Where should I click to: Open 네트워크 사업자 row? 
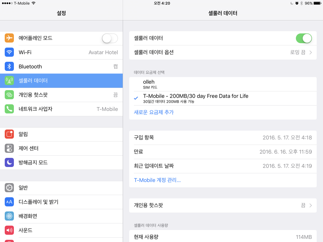click(x=62, y=109)
